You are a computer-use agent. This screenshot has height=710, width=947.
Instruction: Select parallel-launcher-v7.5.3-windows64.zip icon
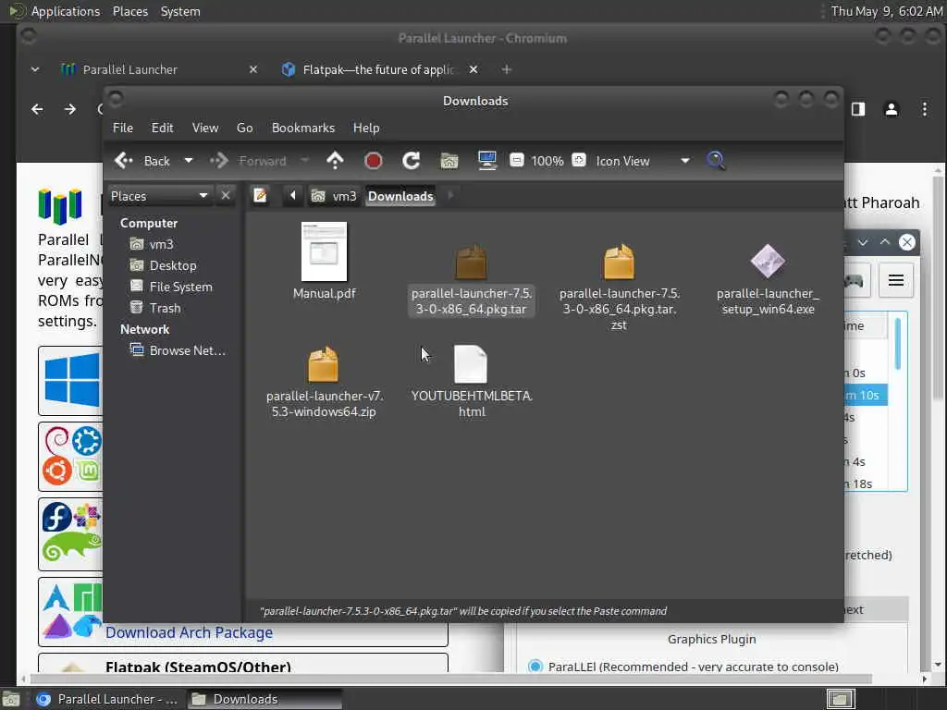click(x=323, y=364)
